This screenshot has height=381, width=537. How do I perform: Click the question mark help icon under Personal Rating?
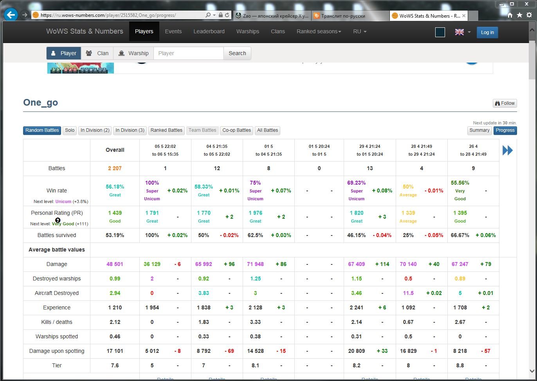pos(58,220)
